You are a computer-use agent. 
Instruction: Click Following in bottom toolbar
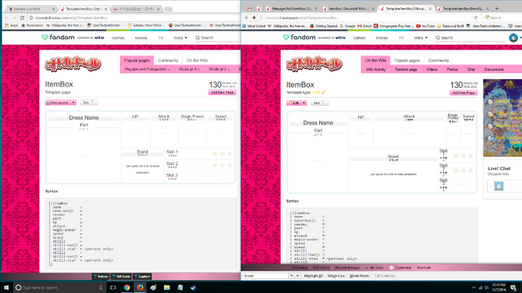pyautogui.click(x=299, y=268)
